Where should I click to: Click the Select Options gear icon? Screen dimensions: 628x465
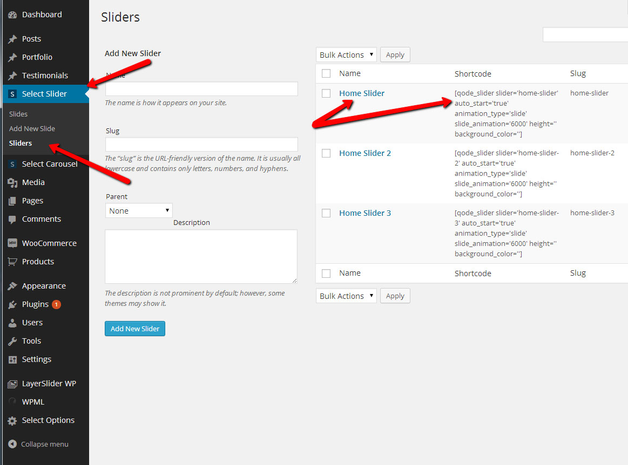tap(12, 420)
